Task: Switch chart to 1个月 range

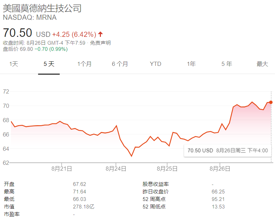Action: click(84, 64)
